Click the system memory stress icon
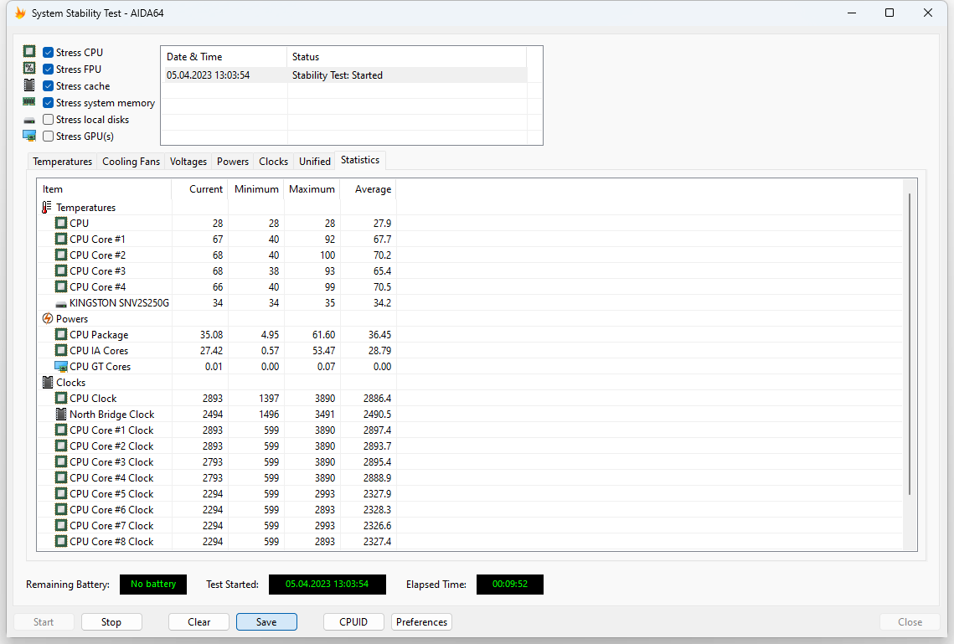This screenshot has width=954, height=644. click(29, 102)
